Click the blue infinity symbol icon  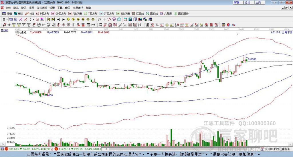[233, 25]
